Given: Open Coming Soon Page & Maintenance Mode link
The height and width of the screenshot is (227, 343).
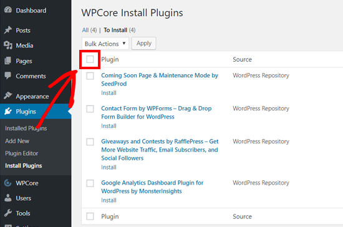Looking at the screenshot, I should 160,80.
